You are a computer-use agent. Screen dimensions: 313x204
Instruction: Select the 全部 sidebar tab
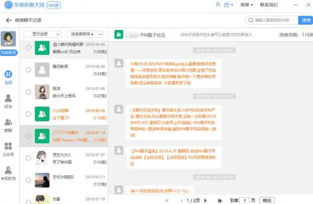[x=8, y=78]
